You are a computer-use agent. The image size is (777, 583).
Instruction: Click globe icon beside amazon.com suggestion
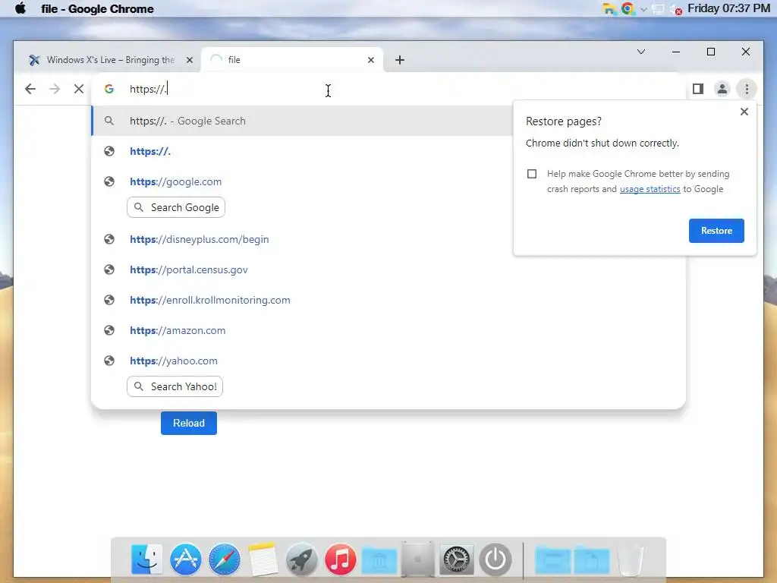(x=109, y=330)
